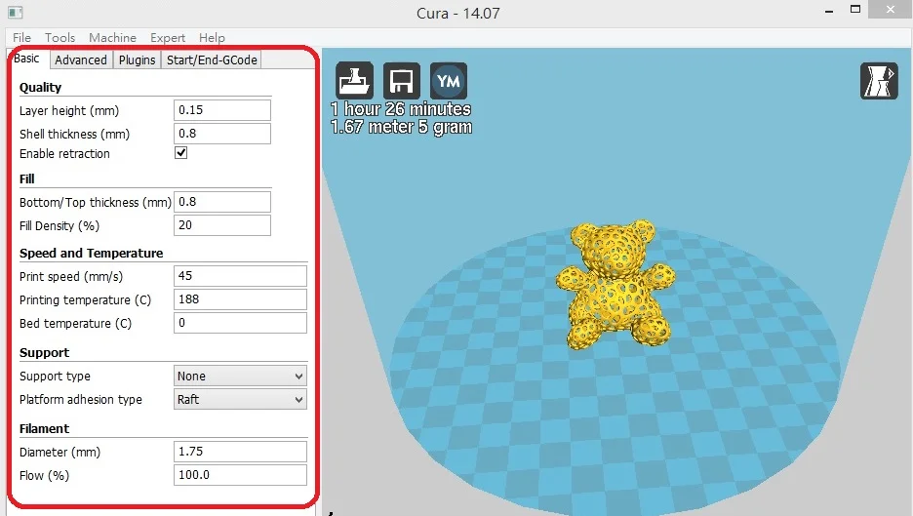The width and height of the screenshot is (913, 516).
Task: Click the Layer height input field
Action: click(x=221, y=110)
